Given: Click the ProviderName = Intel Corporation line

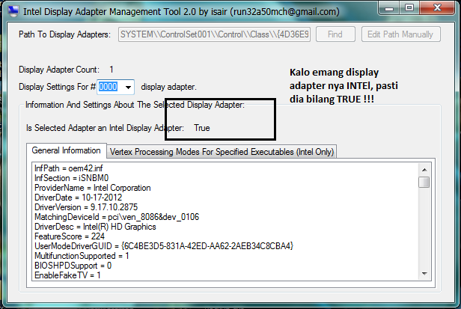Looking at the screenshot, I should 93,188.
